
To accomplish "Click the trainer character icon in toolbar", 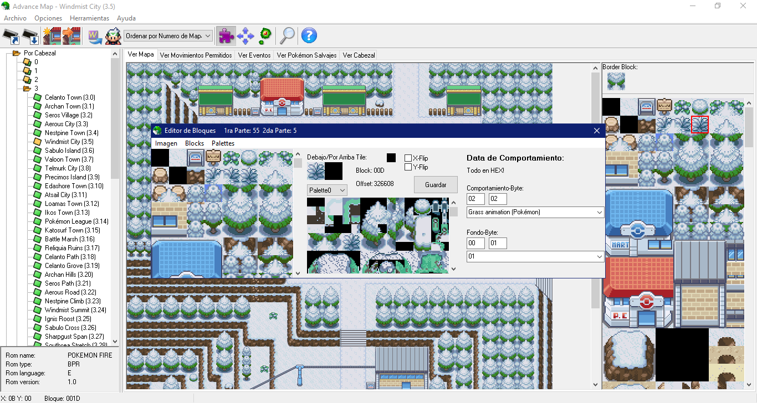I will [113, 36].
